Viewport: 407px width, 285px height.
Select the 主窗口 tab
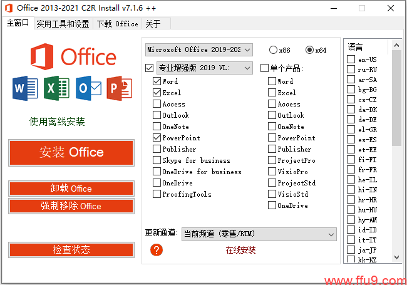pos(18,23)
